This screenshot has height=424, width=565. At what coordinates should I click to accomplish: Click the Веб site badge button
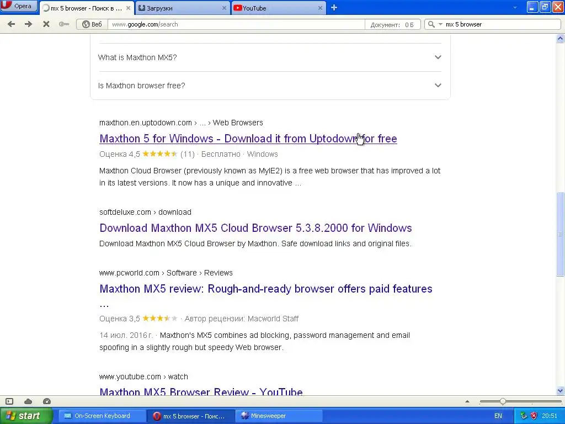click(92, 24)
